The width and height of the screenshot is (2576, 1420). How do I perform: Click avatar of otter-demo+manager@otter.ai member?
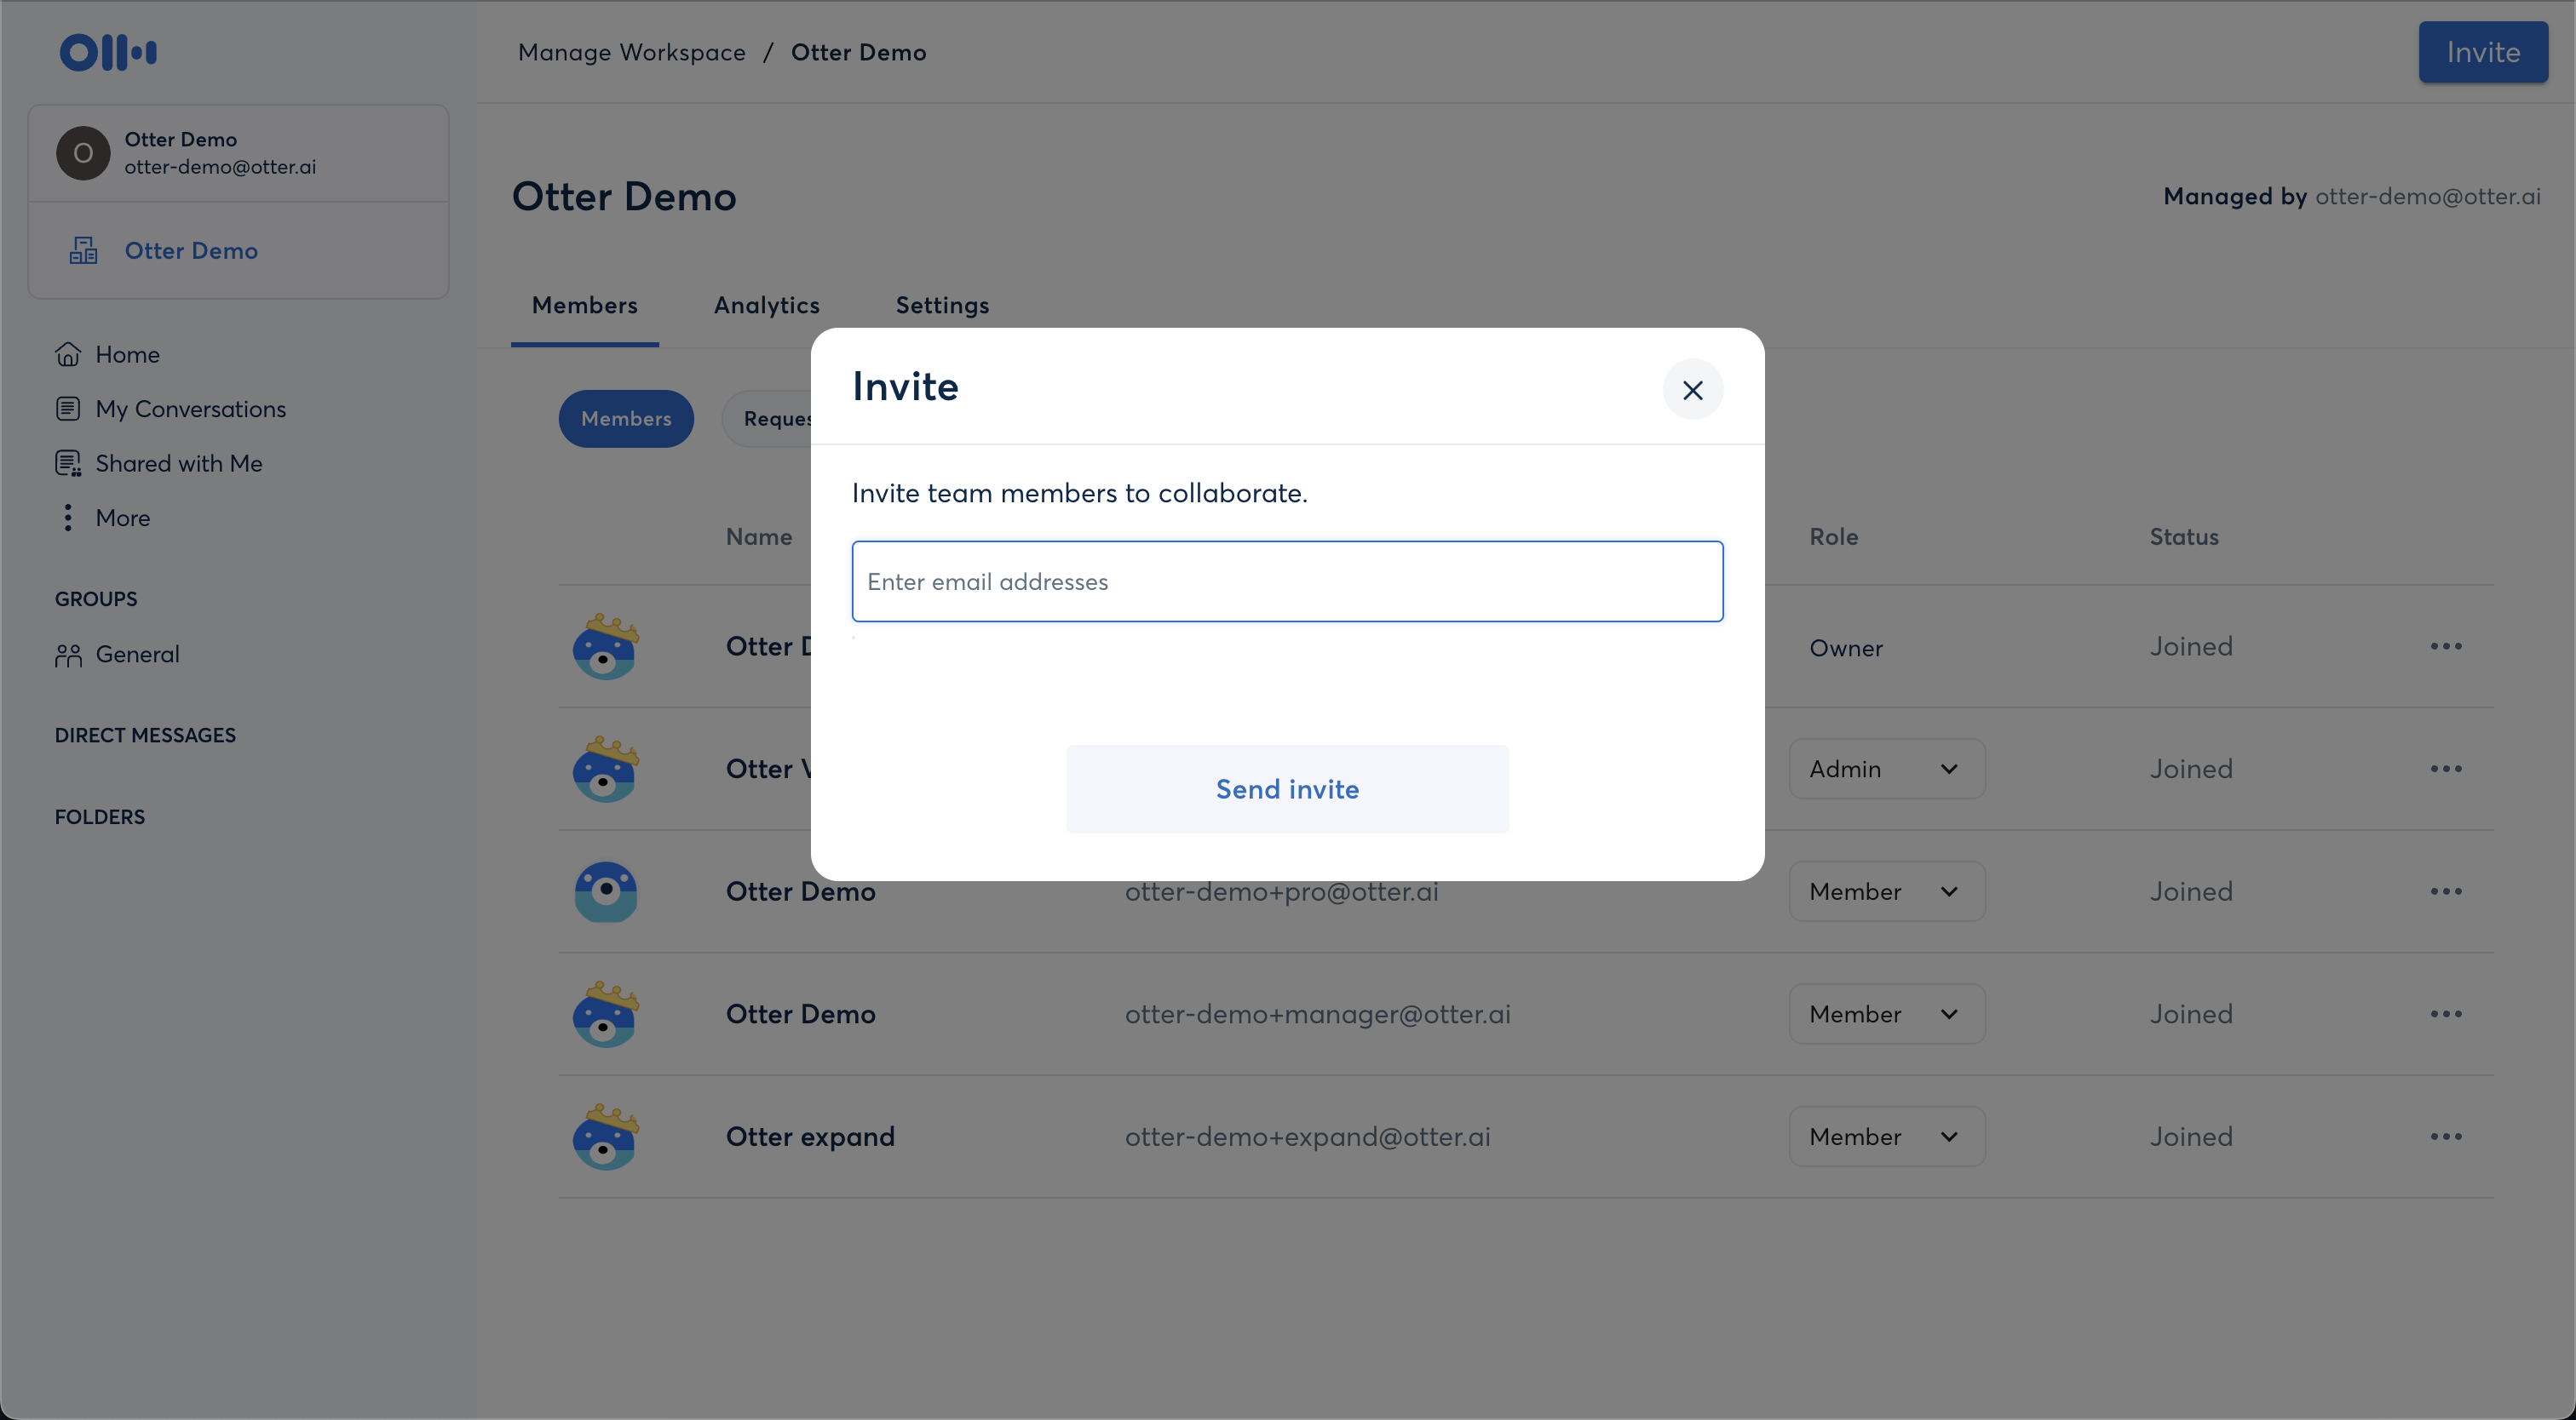605,1014
